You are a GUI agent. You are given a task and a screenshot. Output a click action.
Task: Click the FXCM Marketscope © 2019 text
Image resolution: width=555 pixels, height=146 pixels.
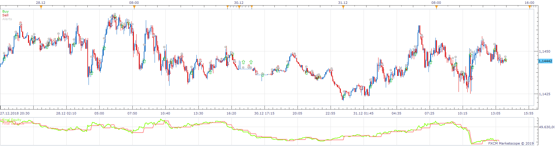pos(511,143)
